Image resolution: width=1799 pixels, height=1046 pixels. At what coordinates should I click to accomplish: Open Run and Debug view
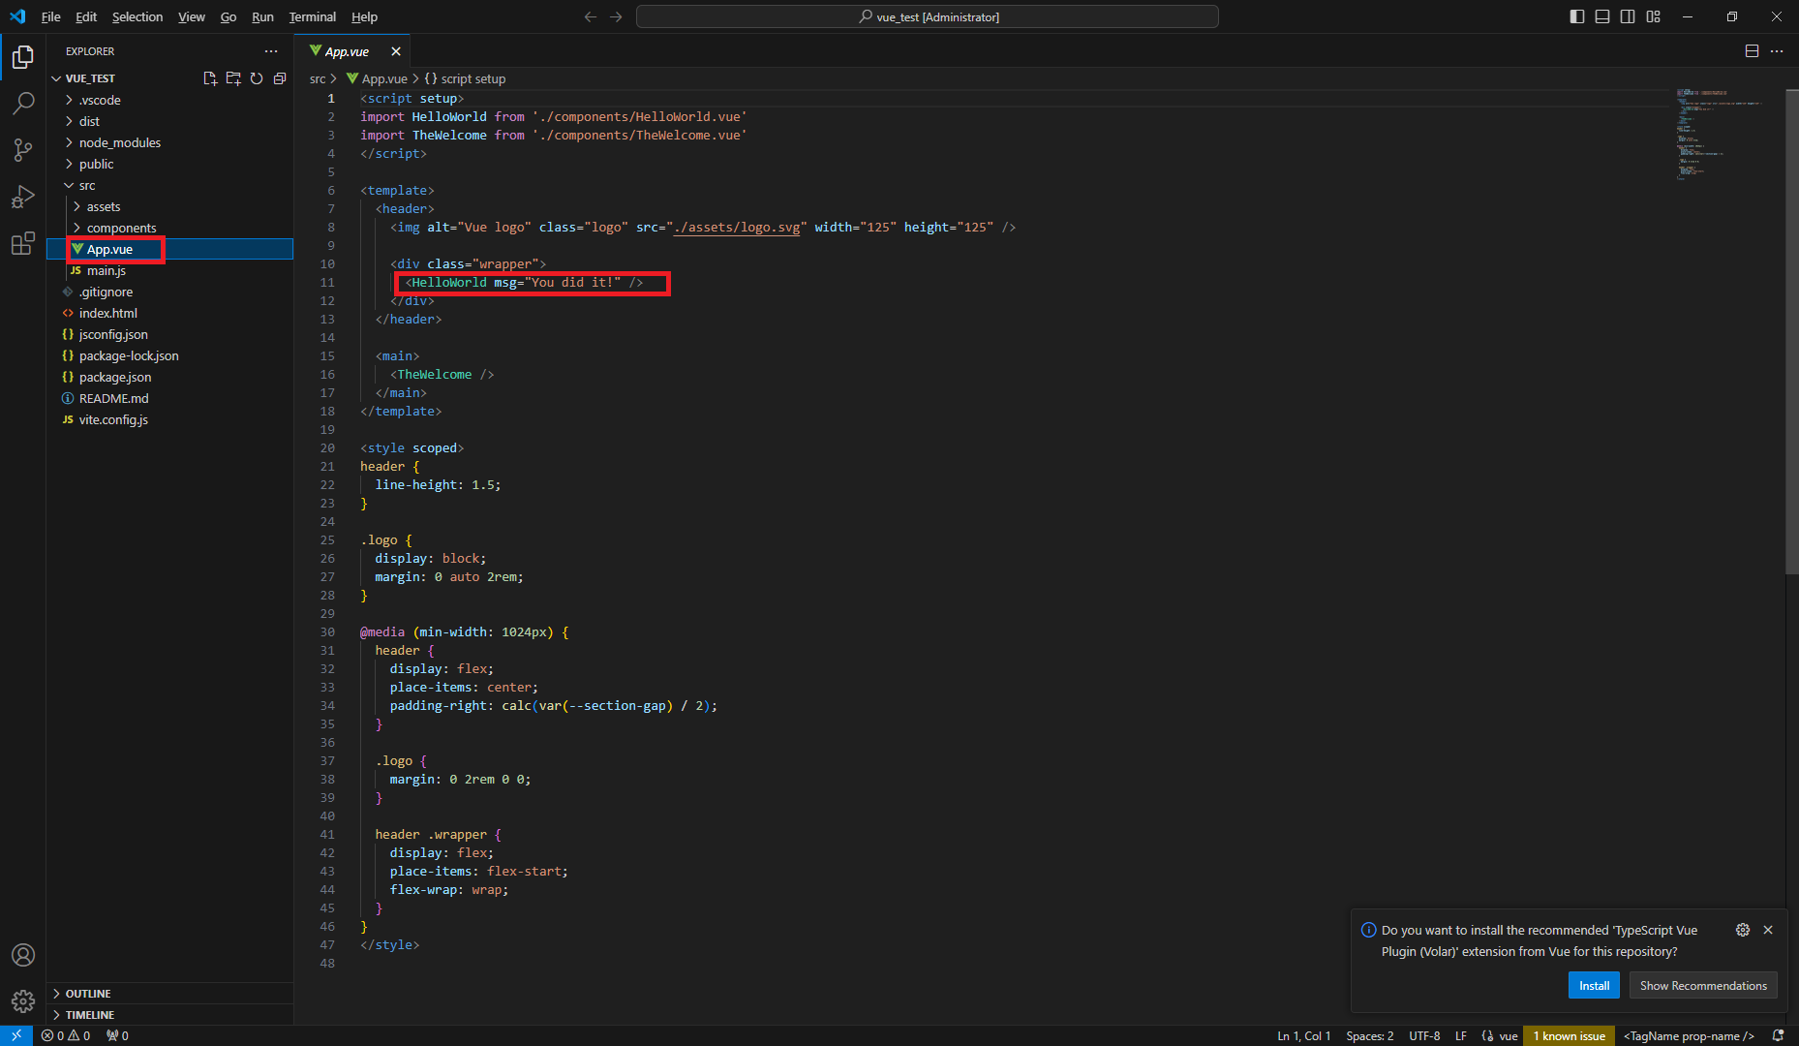click(23, 197)
